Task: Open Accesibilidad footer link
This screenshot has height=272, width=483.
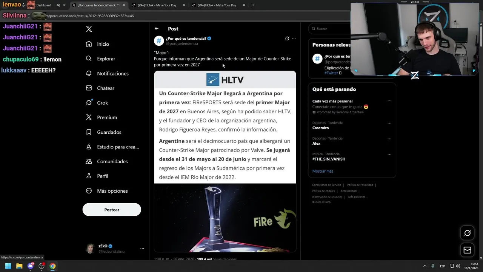Action: [348, 191]
